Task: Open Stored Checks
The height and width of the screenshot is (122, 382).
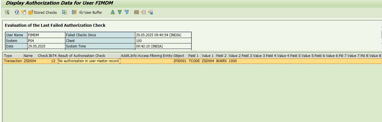Action: point(43,12)
